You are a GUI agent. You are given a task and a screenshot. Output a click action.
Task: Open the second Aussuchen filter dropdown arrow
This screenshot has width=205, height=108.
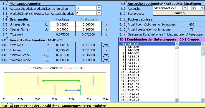pos(193,8)
